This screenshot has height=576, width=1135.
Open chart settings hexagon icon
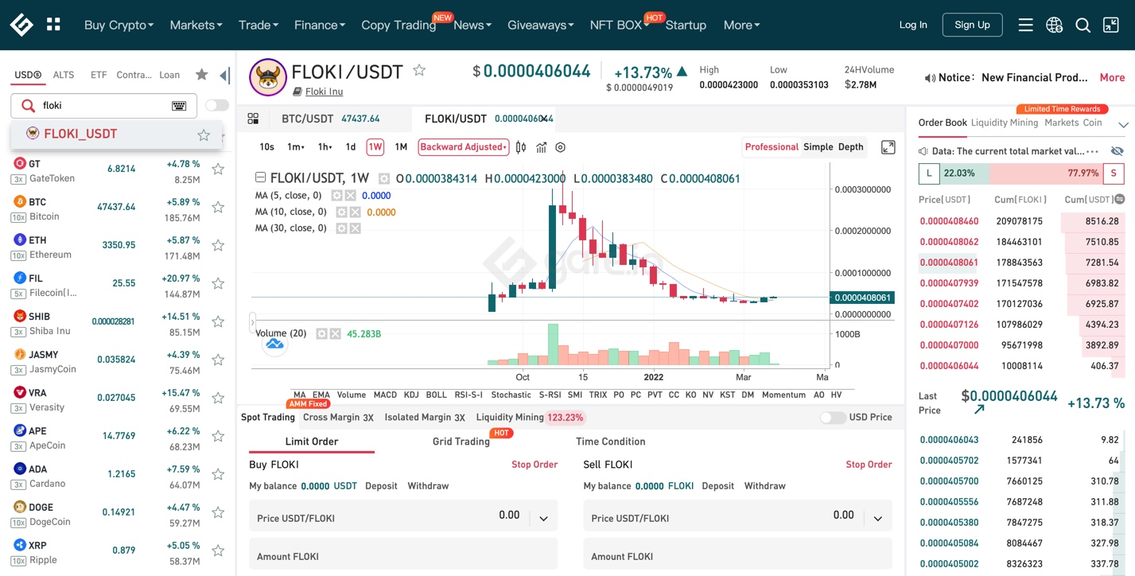click(x=561, y=147)
